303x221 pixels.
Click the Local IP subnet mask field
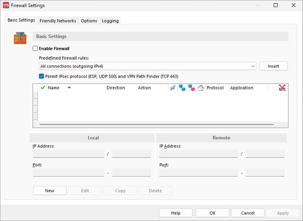click(131, 154)
